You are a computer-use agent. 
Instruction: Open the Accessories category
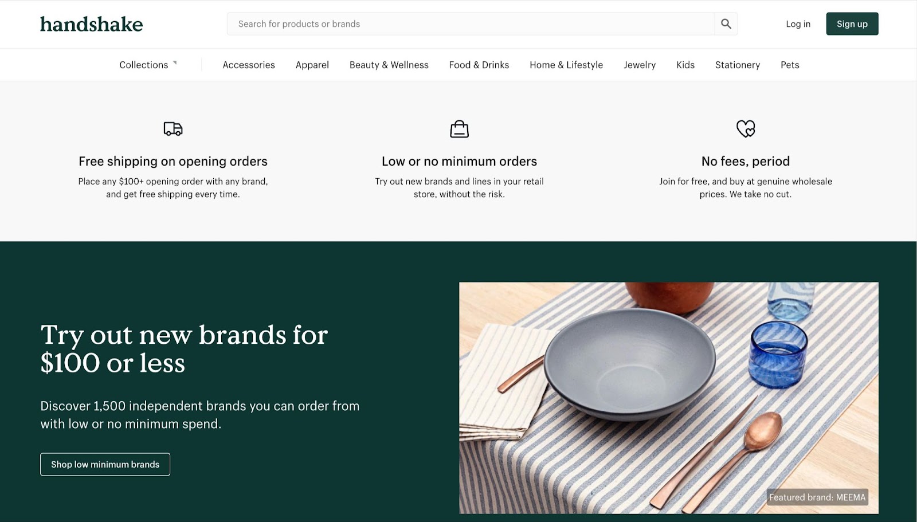pyautogui.click(x=249, y=65)
